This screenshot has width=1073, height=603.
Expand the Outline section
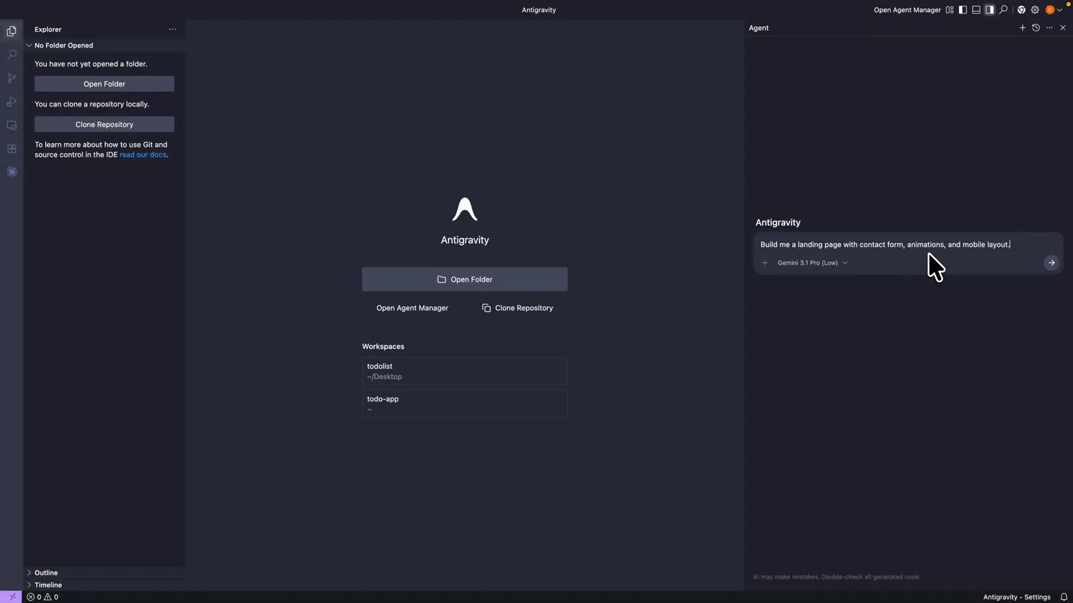(46, 573)
